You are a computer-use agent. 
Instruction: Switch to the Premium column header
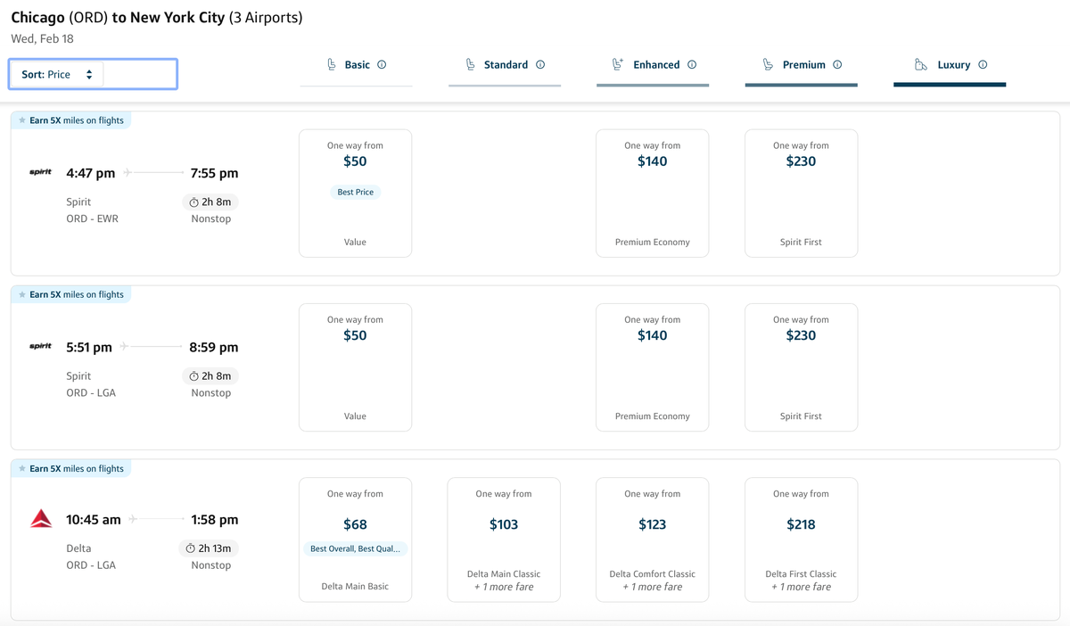tap(801, 64)
